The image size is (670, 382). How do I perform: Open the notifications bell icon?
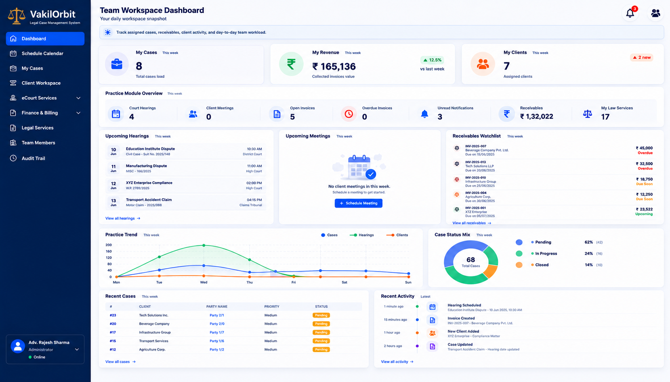pyautogui.click(x=630, y=13)
